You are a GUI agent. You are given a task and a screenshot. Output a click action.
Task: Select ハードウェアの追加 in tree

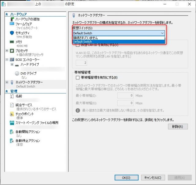point(28,19)
